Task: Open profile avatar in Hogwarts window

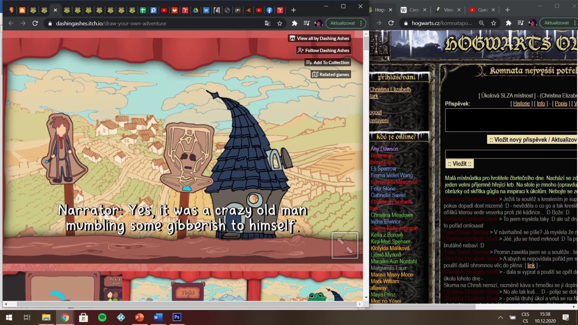Action: [532, 23]
